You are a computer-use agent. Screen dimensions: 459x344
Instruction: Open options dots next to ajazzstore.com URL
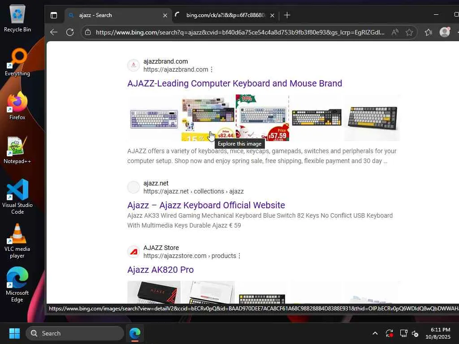(x=239, y=256)
